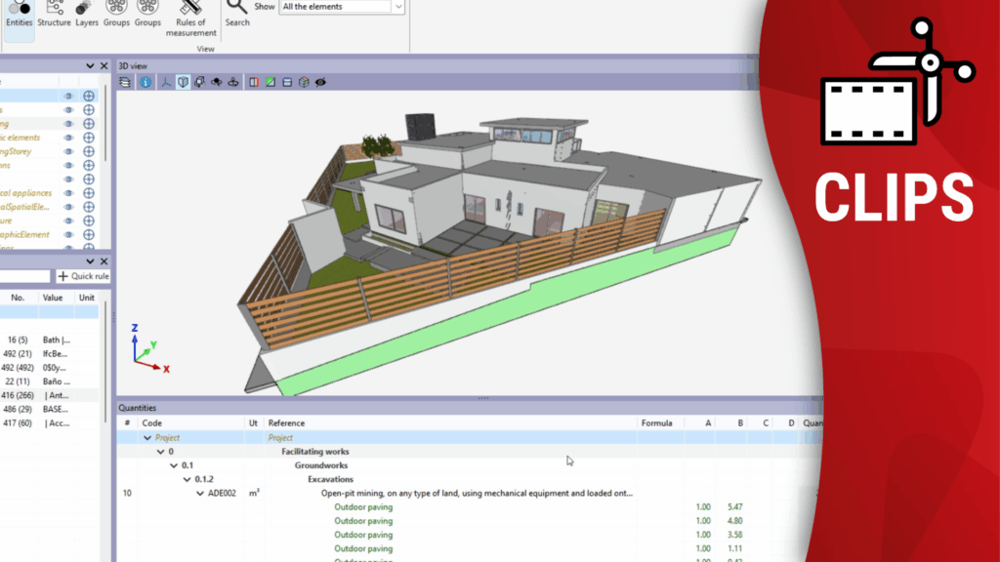This screenshot has width=1000, height=562.
Task: Click the layers stack icon in 3D view toolbar
Action: click(125, 82)
